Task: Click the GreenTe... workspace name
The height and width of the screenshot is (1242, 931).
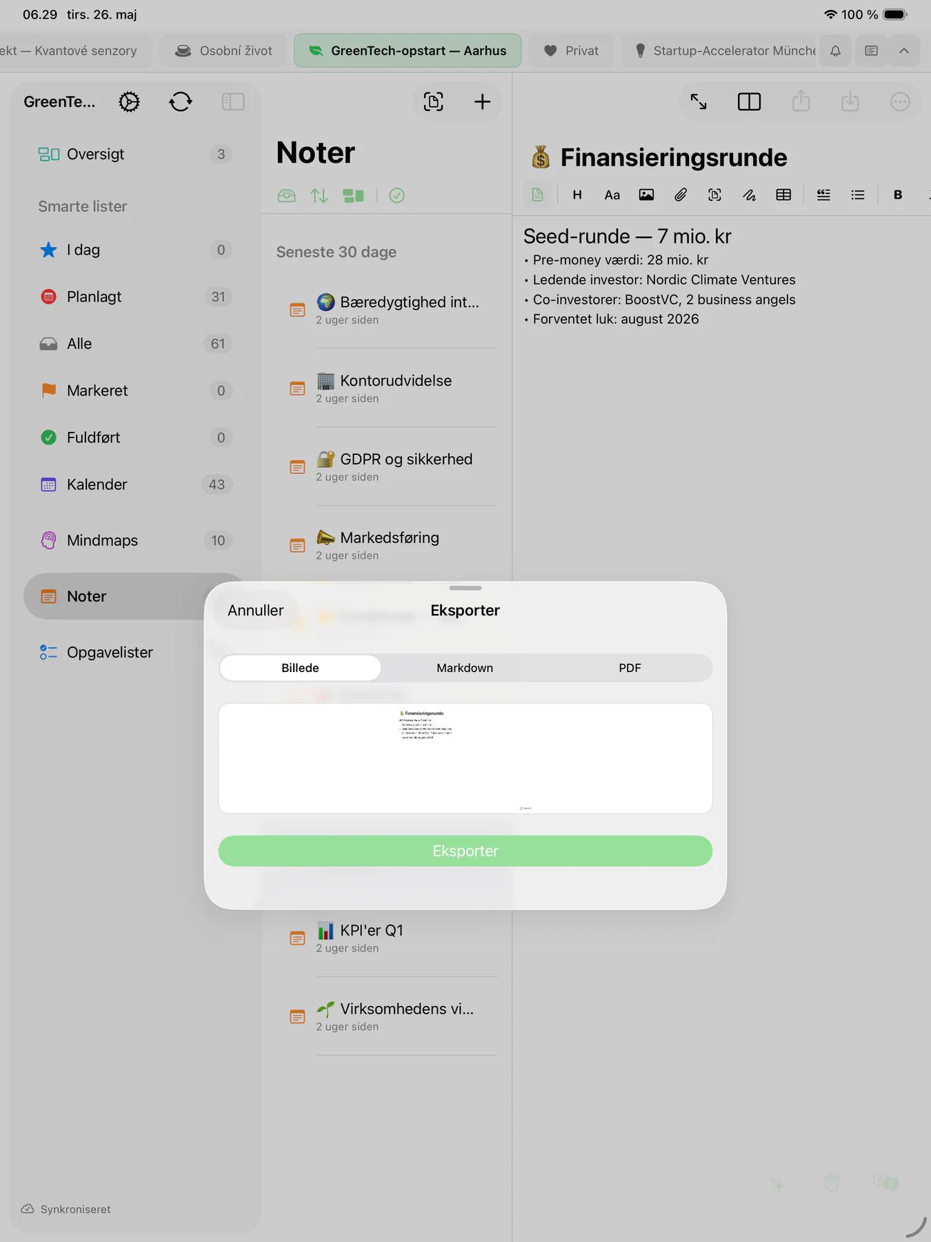Action: pos(59,102)
